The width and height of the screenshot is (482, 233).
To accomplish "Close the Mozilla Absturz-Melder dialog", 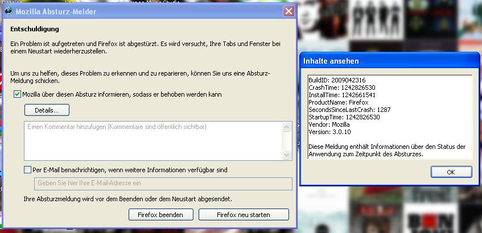I will click(289, 12).
